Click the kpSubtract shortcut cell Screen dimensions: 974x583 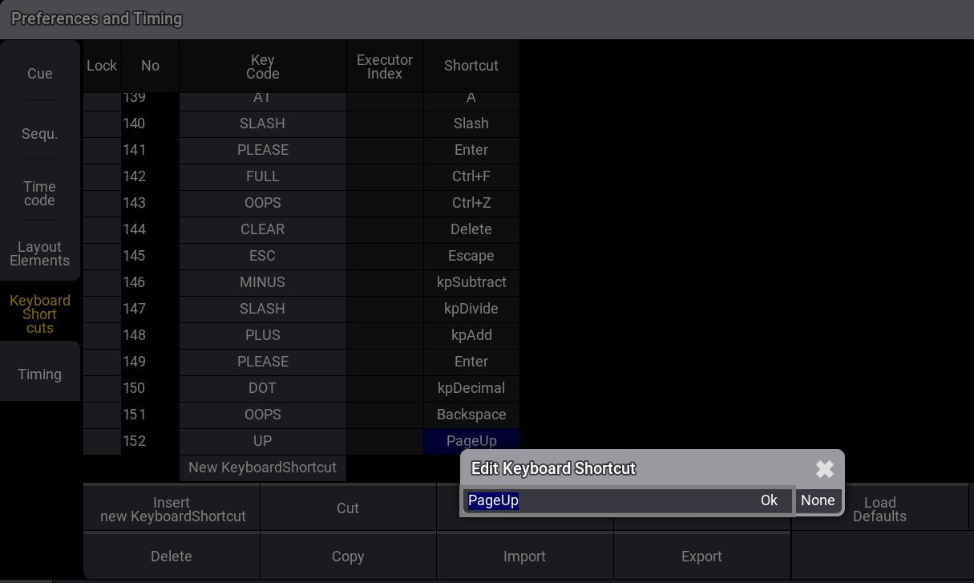click(x=471, y=282)
